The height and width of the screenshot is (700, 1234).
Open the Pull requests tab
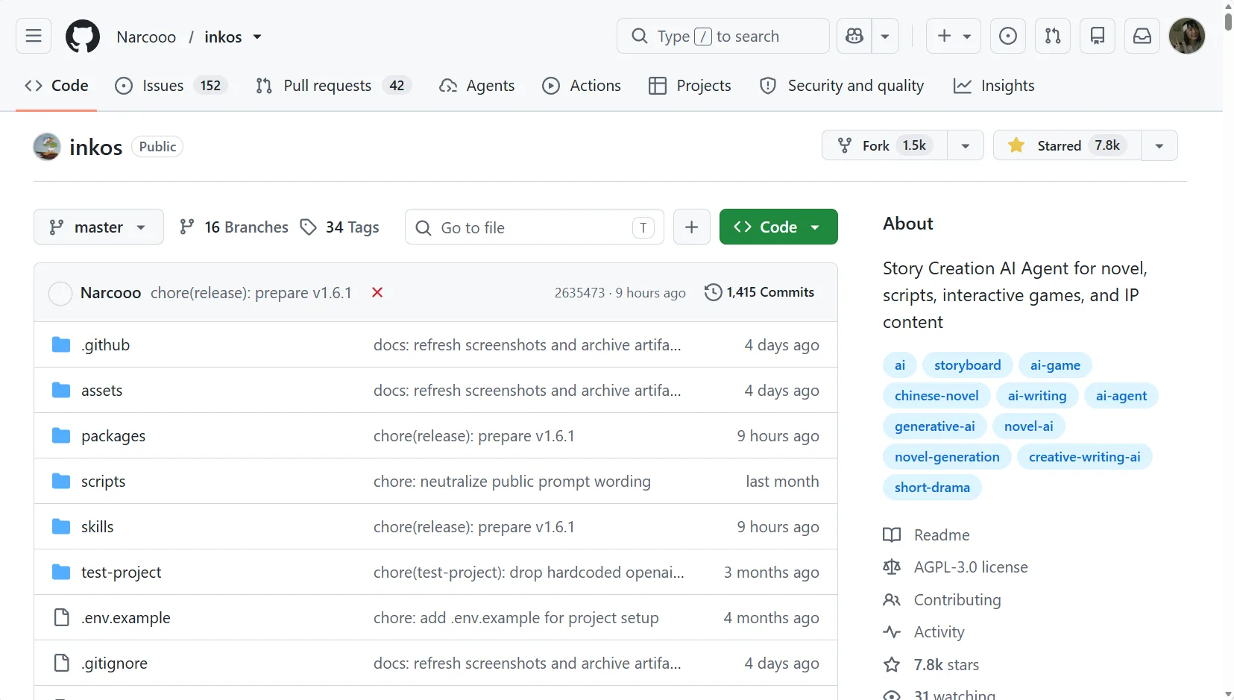(x=333, y=86)
